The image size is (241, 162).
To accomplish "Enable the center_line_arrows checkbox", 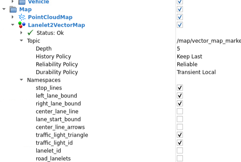I will coord(180,127).
